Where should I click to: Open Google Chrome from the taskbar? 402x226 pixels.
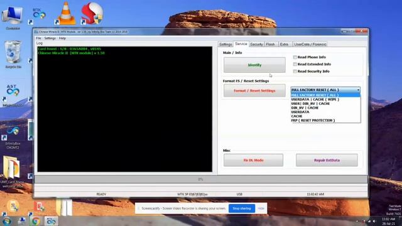[x=36, y=221]
